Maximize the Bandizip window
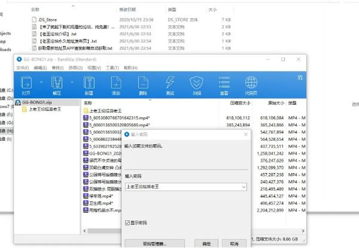The height and width of the screenshot is (248, 359). pos(283,60)
